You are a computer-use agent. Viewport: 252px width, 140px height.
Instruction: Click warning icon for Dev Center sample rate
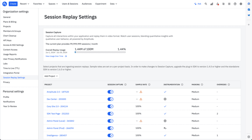point(141,99)
